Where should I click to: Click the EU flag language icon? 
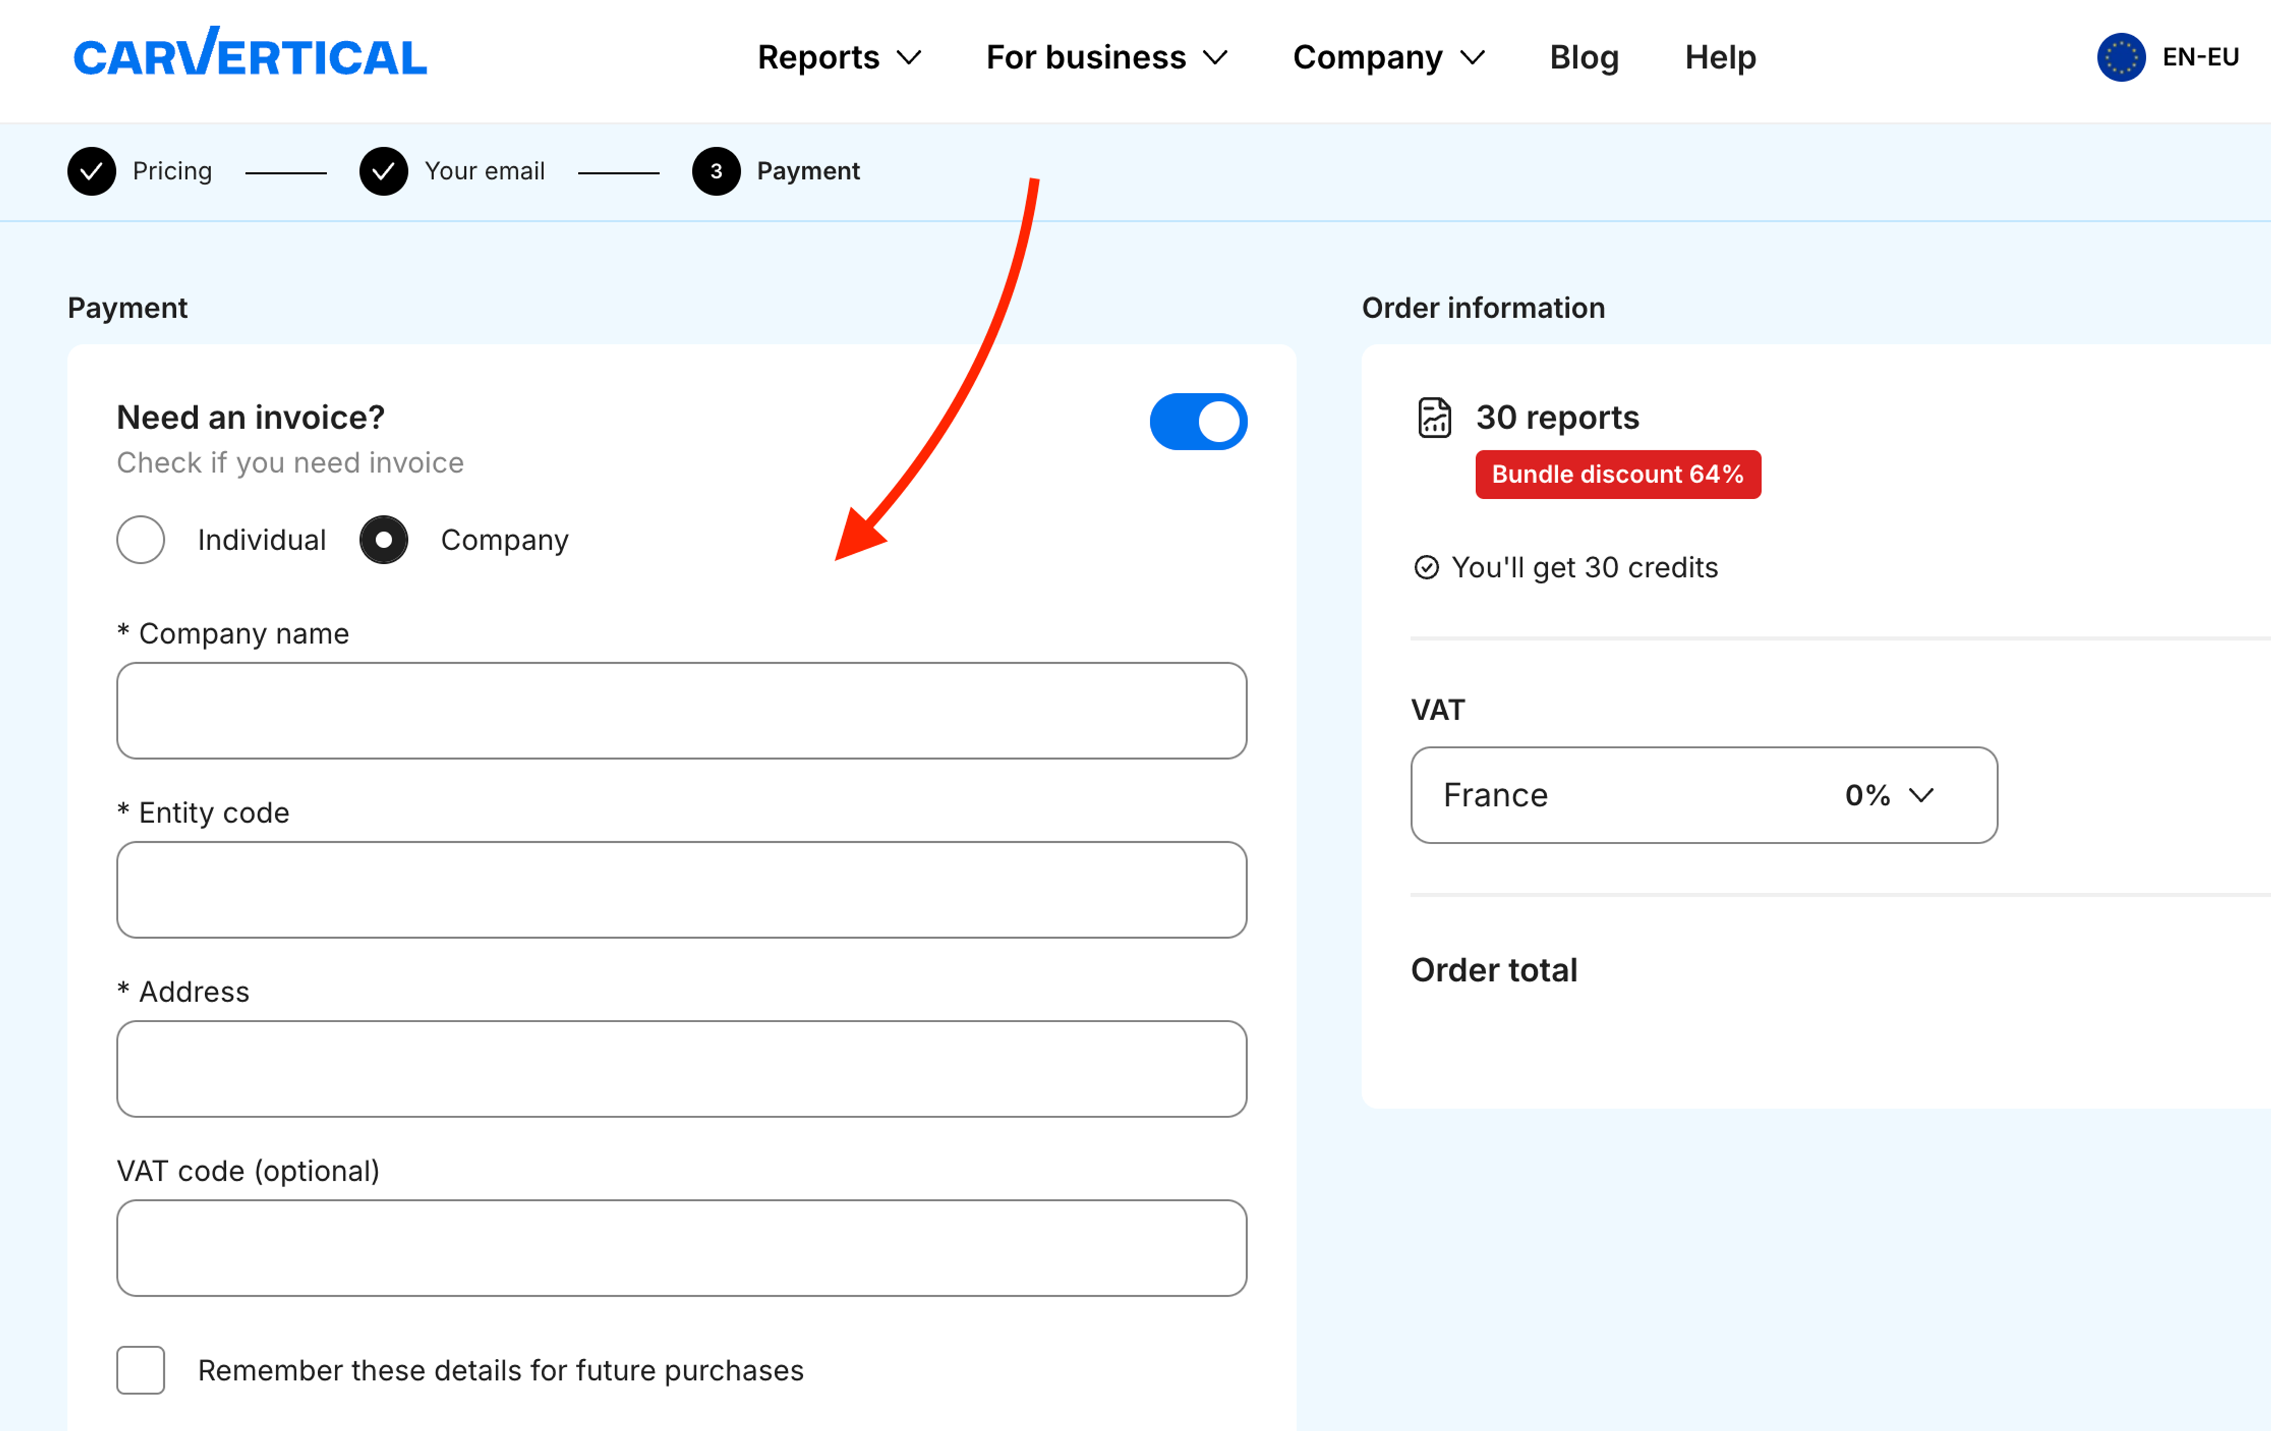coord(2120,57)
